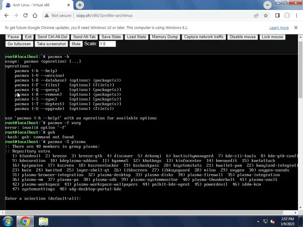Screen dimensions: 303x227
Task: Send Ctrl-Alt-Del to the VM
Action: [x=52, y=37]
